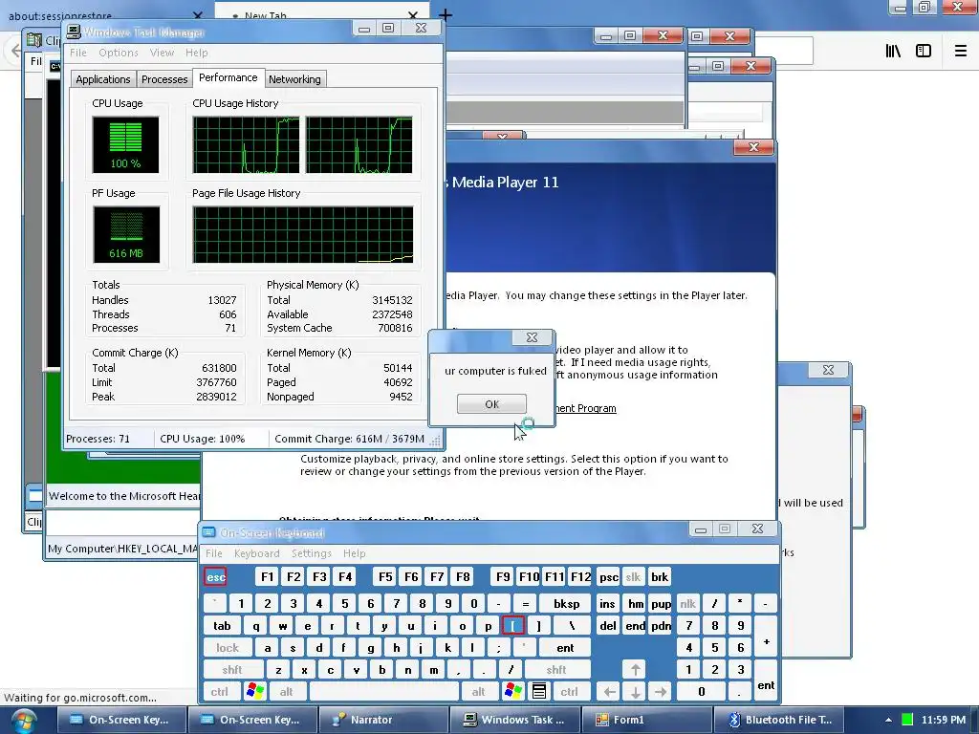Tap the space bar on On-Screen Keyboard

click(383, 692)
